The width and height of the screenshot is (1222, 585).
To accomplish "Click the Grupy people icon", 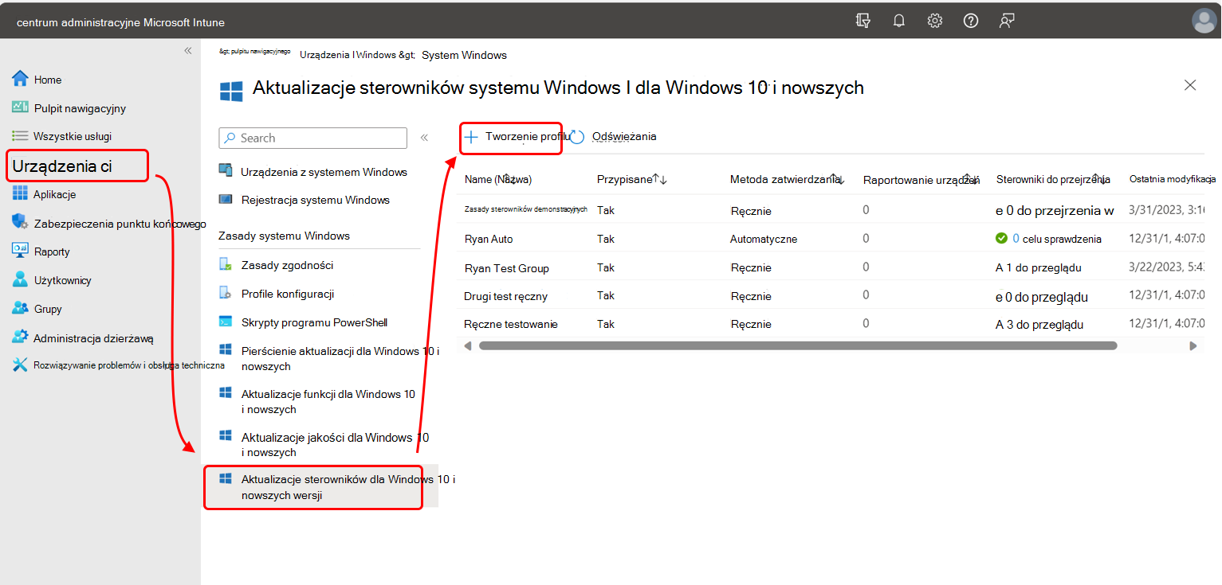I will point(20,309).
